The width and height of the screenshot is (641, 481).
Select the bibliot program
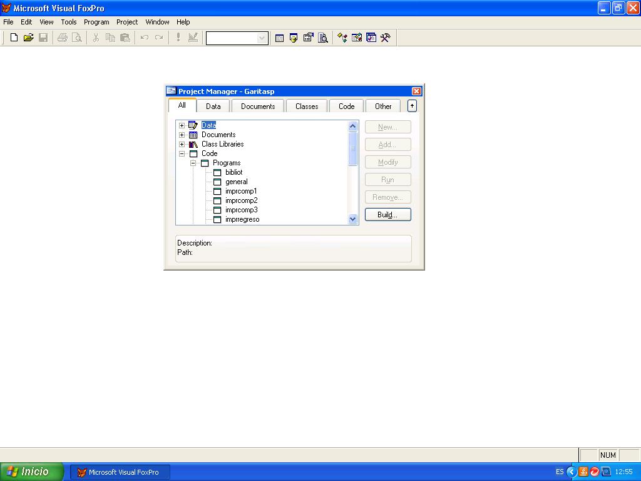(x=234, y=172)
